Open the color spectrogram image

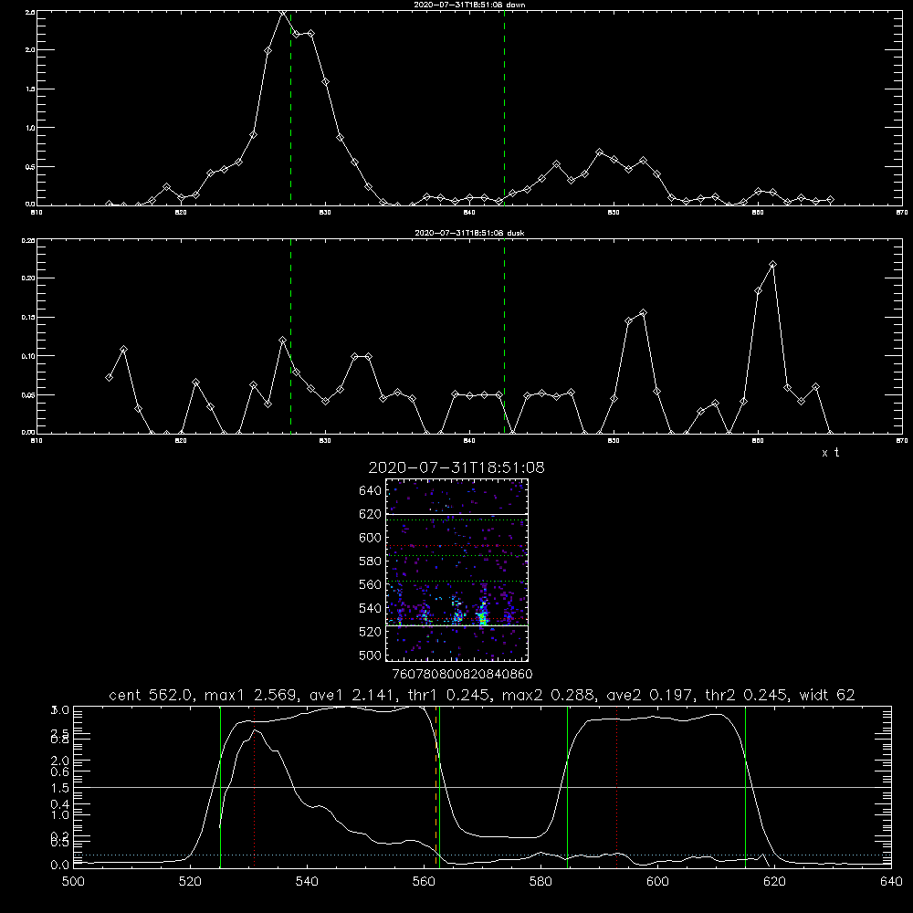(456, 570)
